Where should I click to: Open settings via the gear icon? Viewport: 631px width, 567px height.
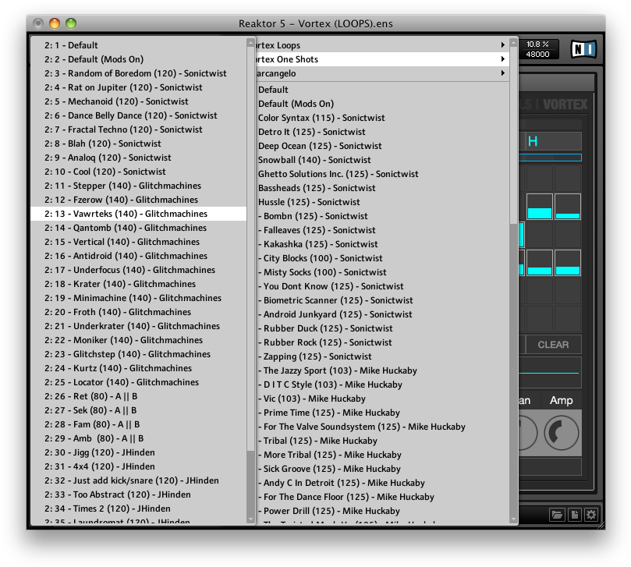click(x=591, y=515)
